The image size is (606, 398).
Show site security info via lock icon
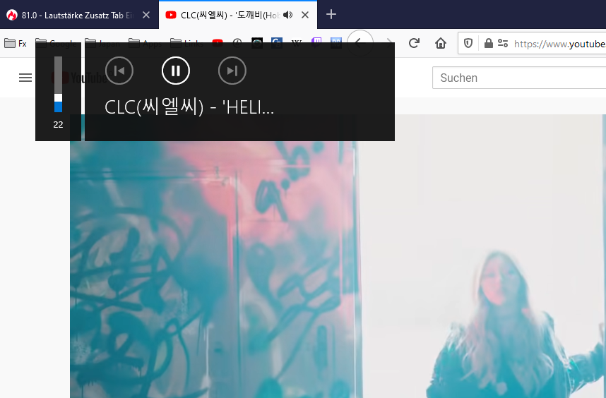click(489, 43)
